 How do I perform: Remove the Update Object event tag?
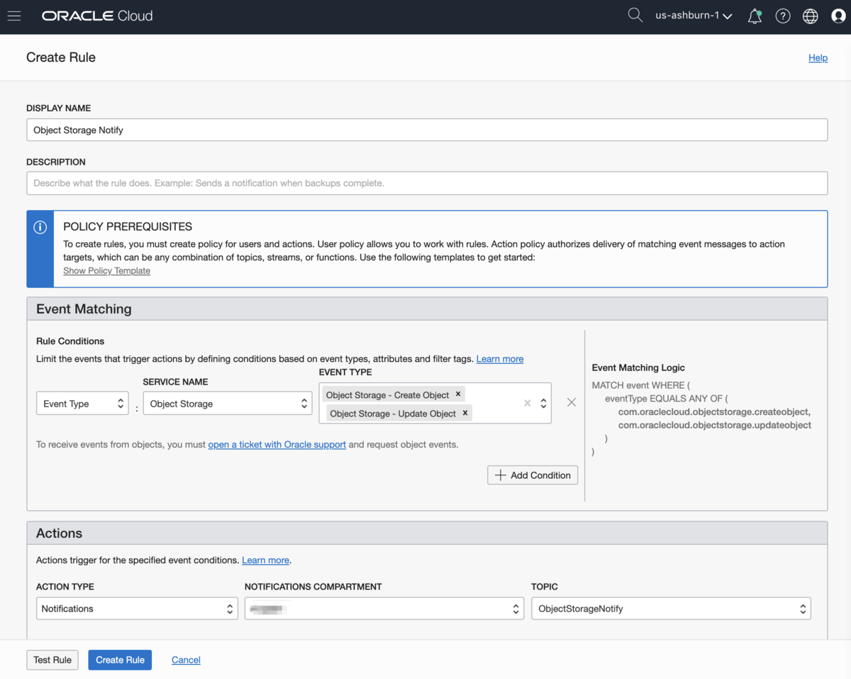click(465, 413)
